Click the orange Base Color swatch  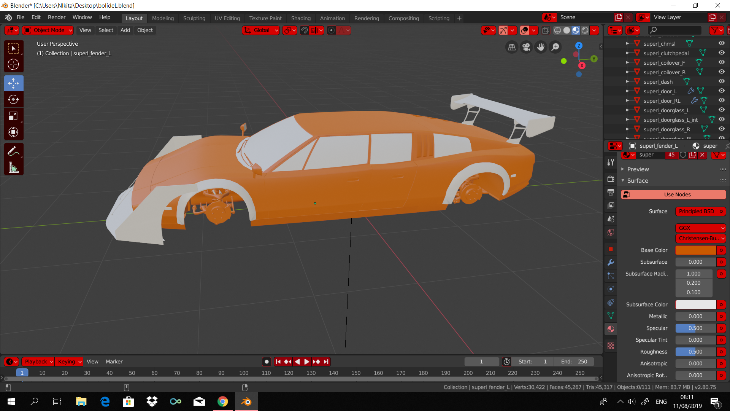695,250
